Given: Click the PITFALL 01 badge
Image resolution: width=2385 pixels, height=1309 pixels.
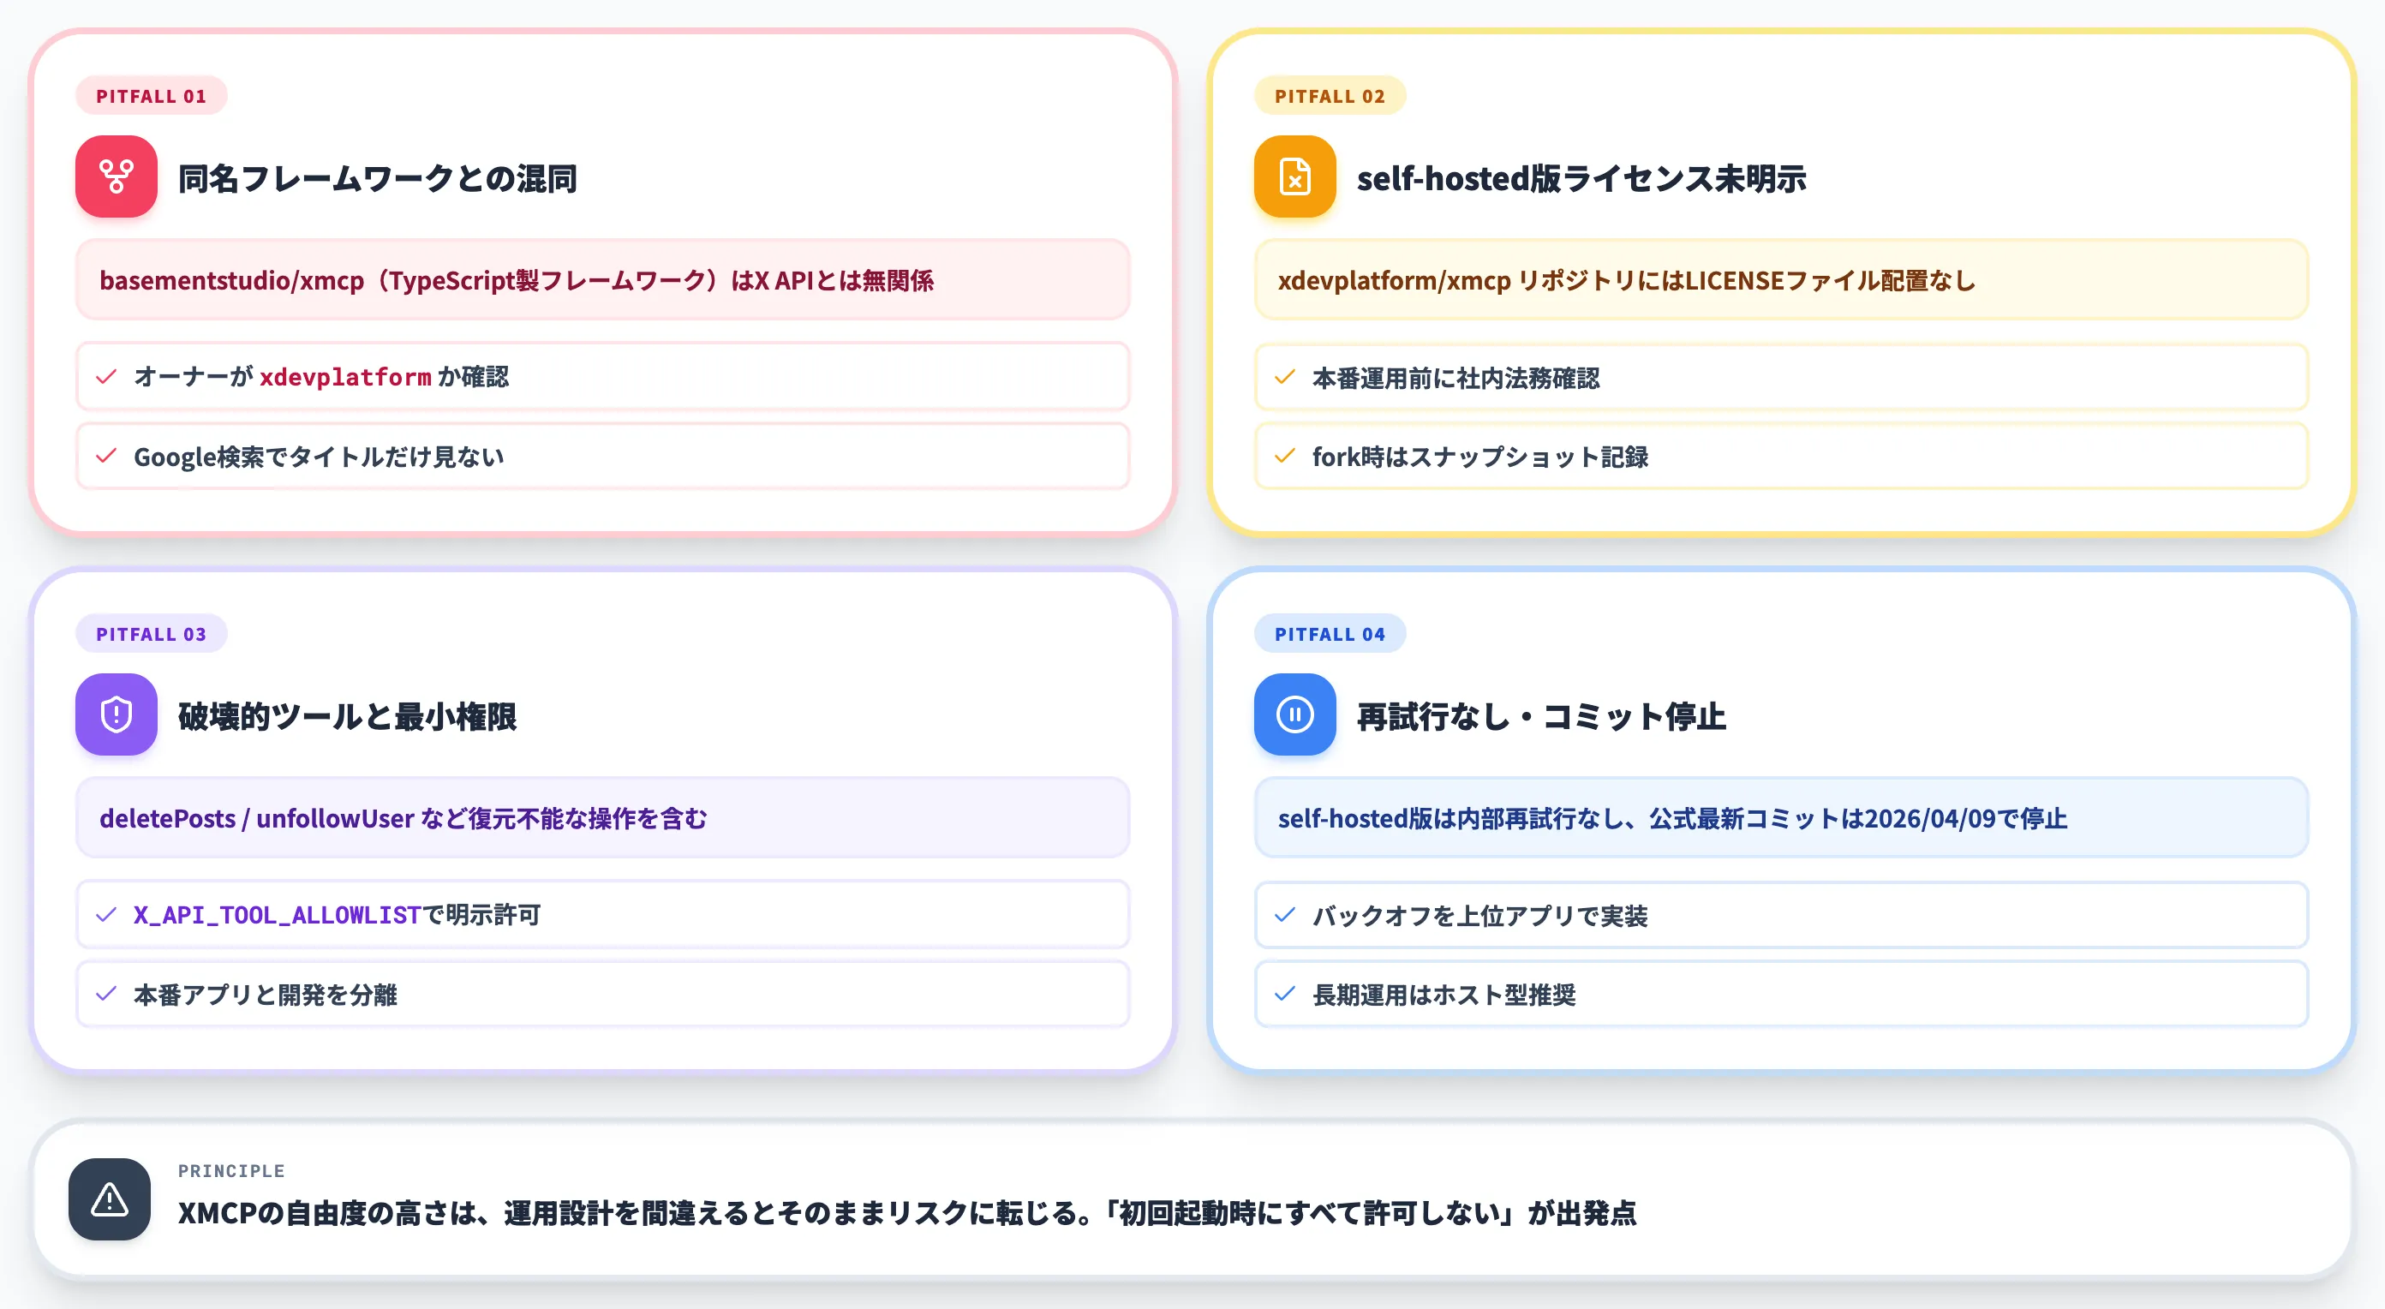Looking at the screenshot, I should (151, 95).
